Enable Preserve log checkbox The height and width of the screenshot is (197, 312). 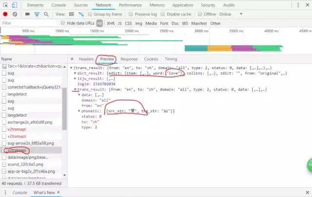tap(131, 14)
